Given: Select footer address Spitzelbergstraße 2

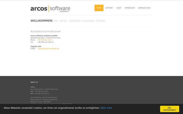Looking at the screenshot, I should coord(44,89).
